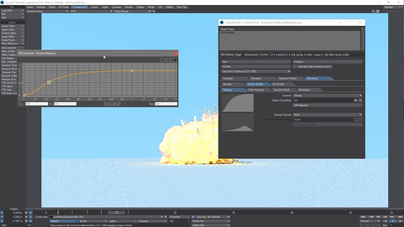This screenshot has width=404, height=227.
Task: Click smoke mapping curve thumbnail
Action: 237,103
